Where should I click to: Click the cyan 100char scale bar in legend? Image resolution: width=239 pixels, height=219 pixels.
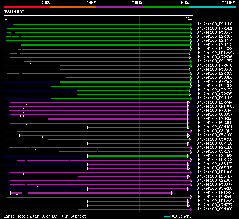tap(167, 216)
